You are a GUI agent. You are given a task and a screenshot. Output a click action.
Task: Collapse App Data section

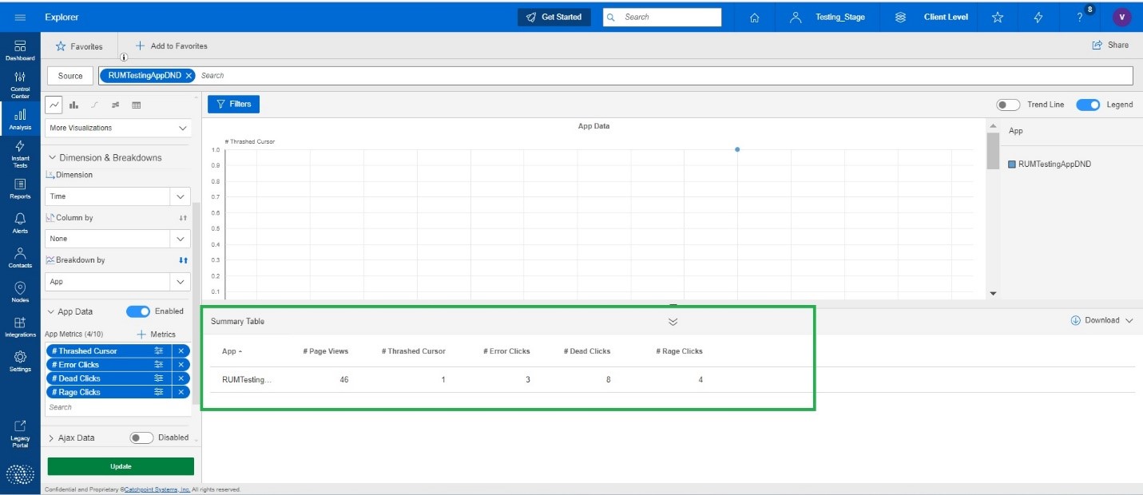[x=51, y=312]
